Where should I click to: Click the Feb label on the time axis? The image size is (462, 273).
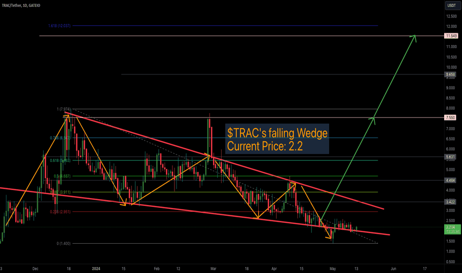point(157,269)
